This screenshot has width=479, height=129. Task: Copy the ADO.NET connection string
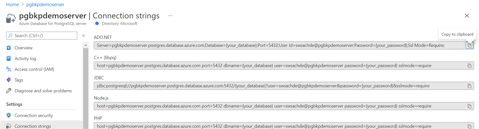pyautogui.click(x=469, y=45)
